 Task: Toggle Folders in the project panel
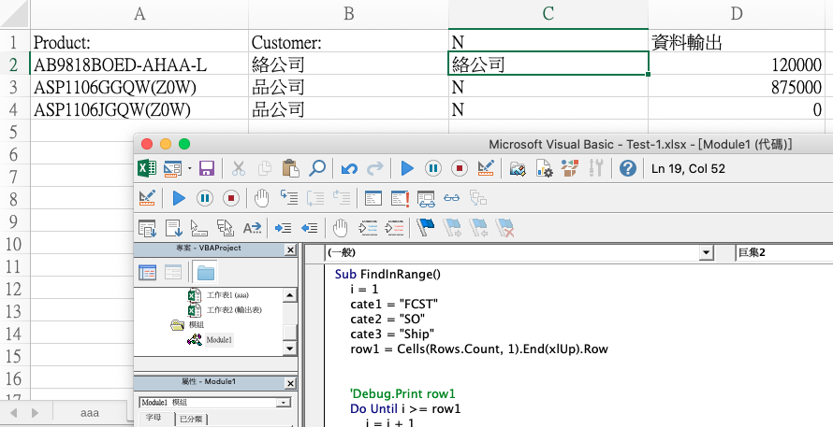coord(206,273)
